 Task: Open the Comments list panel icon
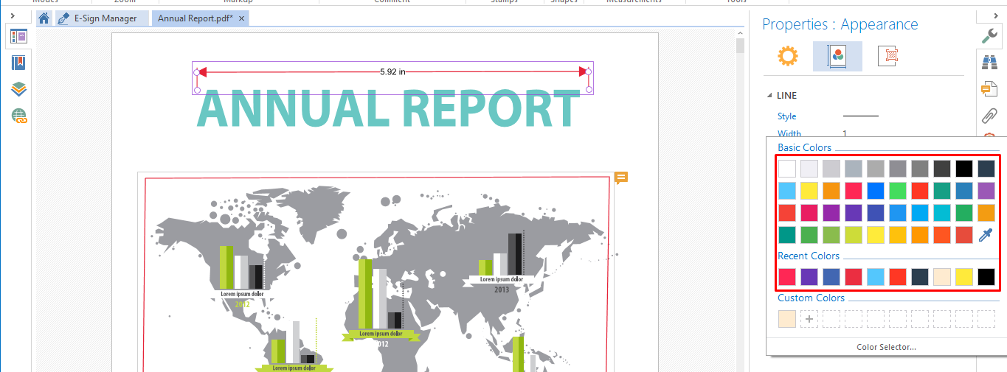pos(989,89)
